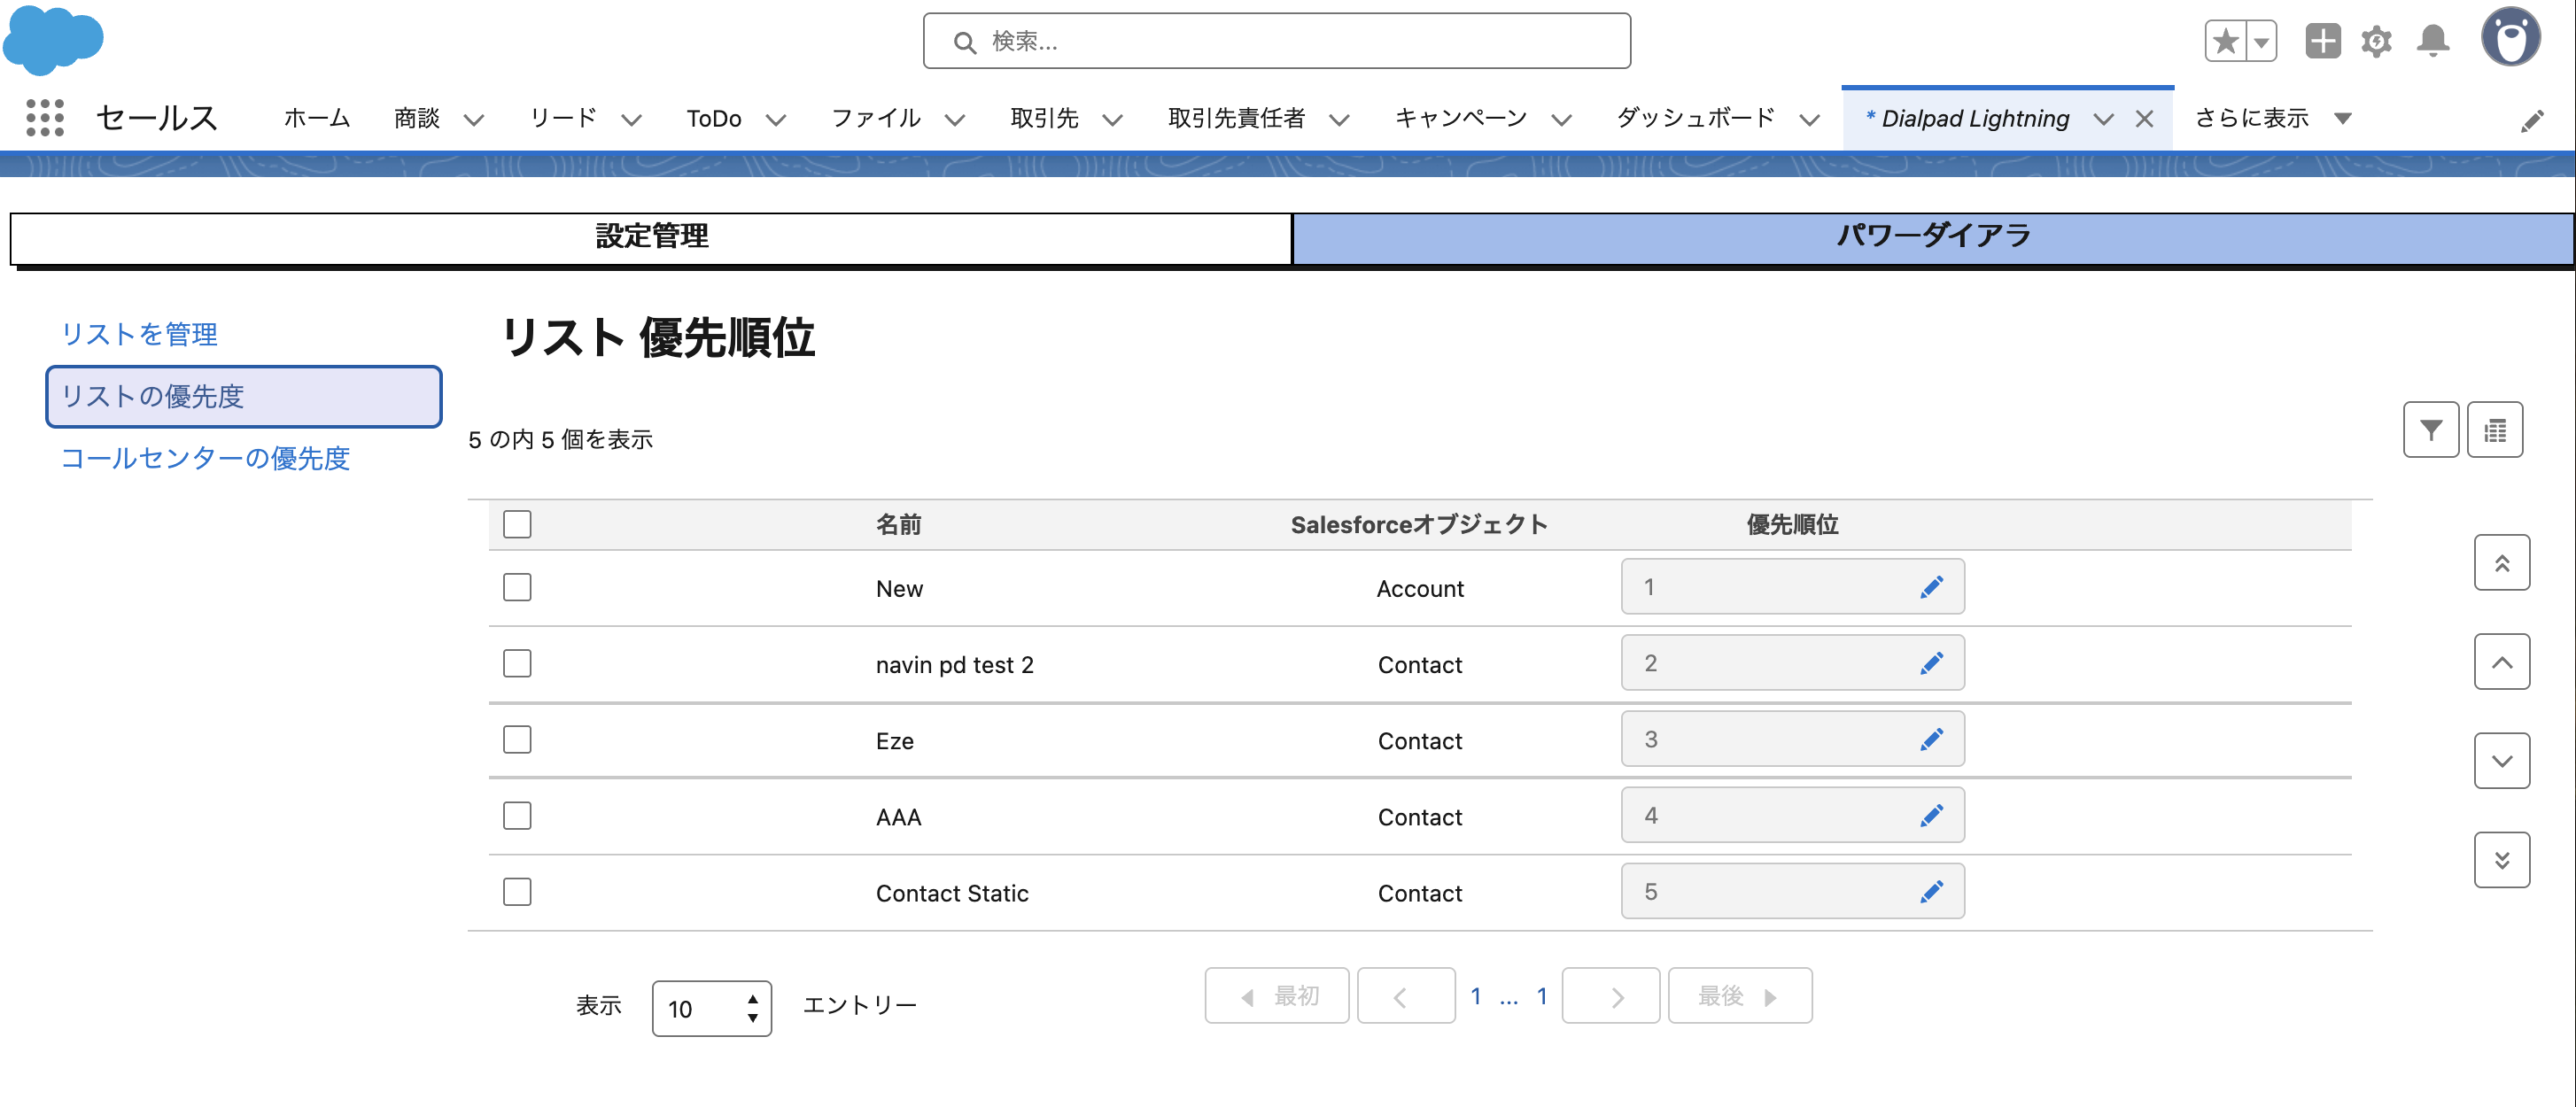Screen dimensions: 2576x1107
Task: Check the AAA row checkbox
Action: click(x=517, y=815)
